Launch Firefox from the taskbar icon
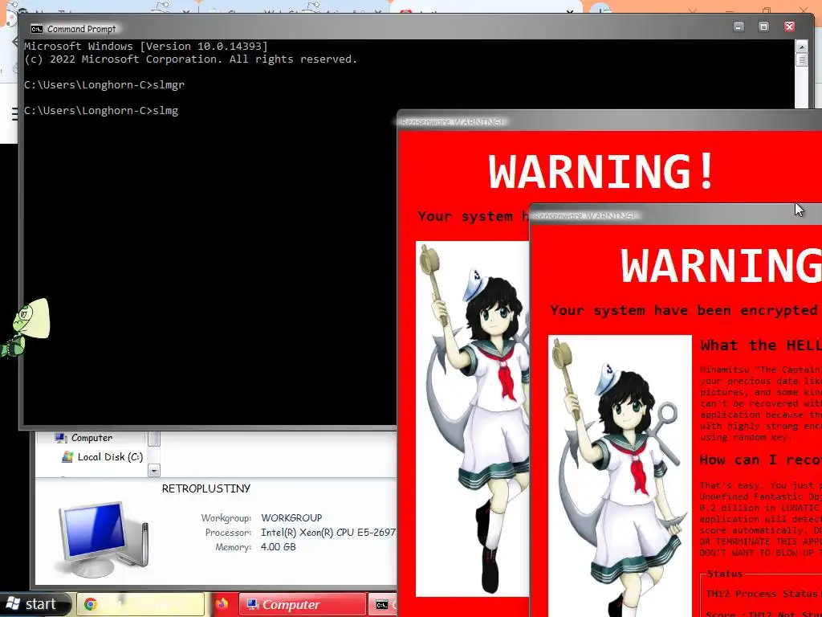Image resolution: width=822 pixels, height=617 pixels. 222,604
